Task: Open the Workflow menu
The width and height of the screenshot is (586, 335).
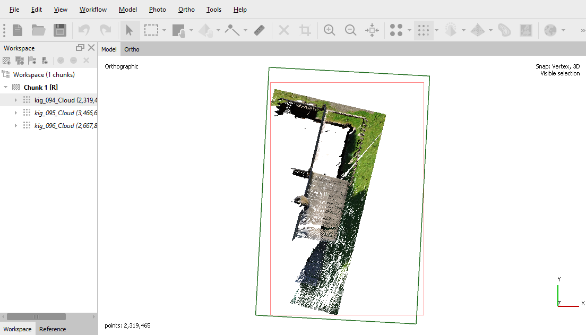Action: point(93,10)
